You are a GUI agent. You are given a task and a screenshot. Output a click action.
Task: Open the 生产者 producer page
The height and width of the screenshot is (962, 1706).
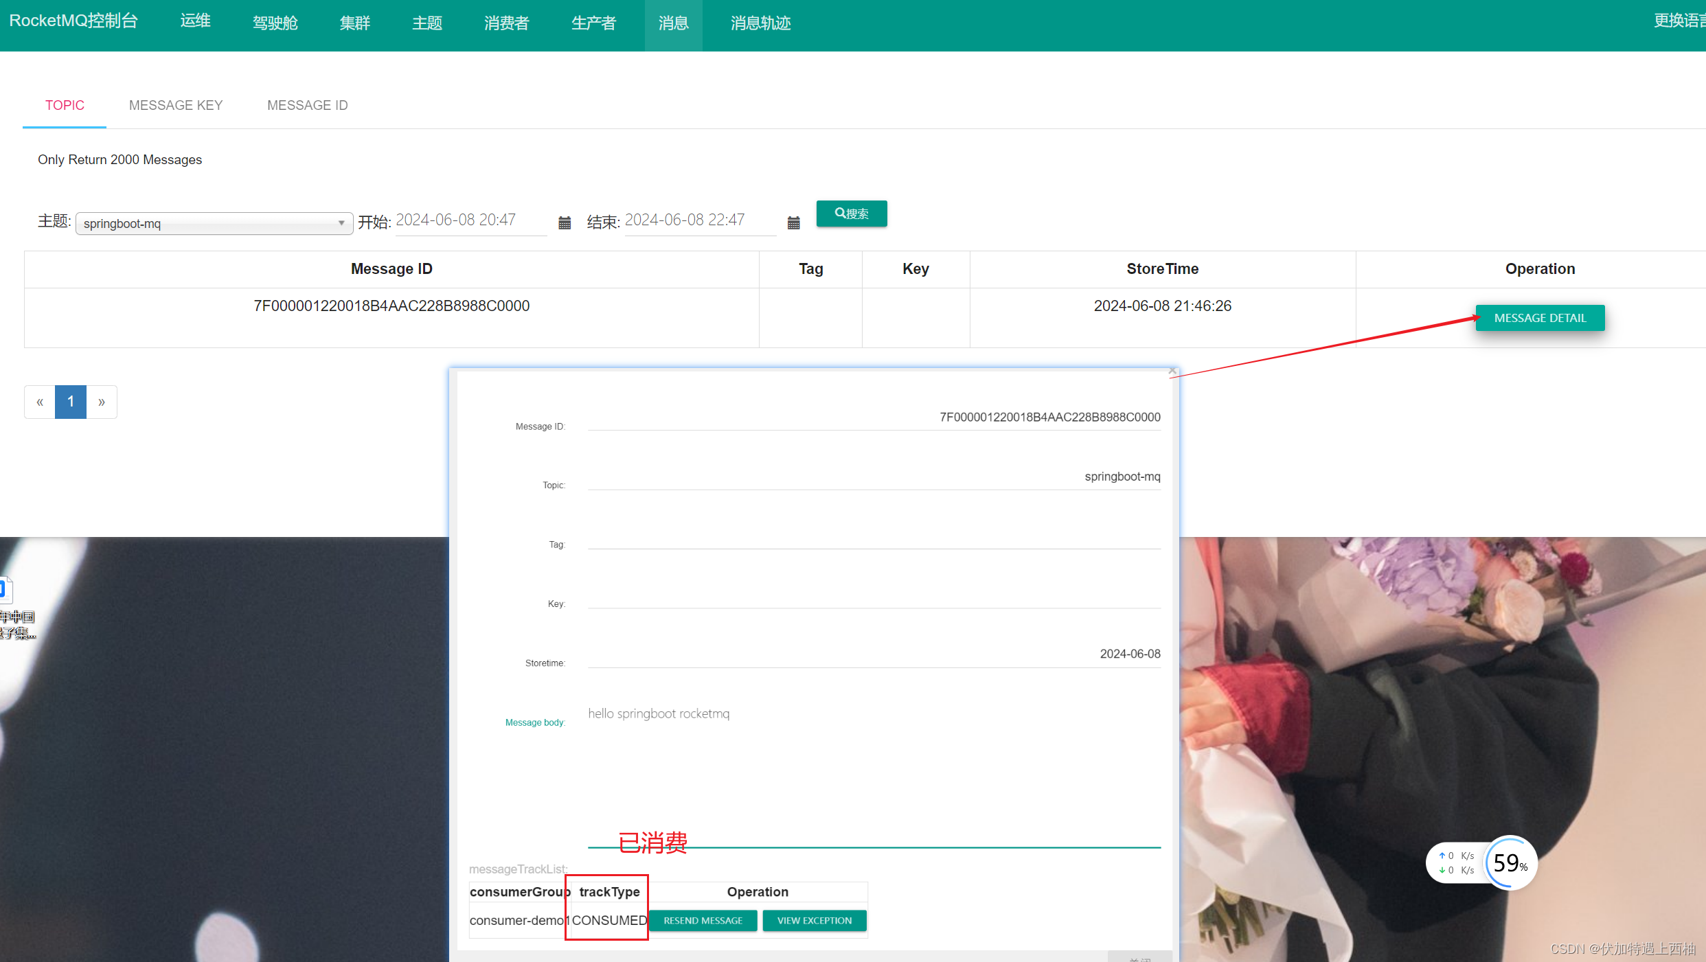(x=593, y=23)
